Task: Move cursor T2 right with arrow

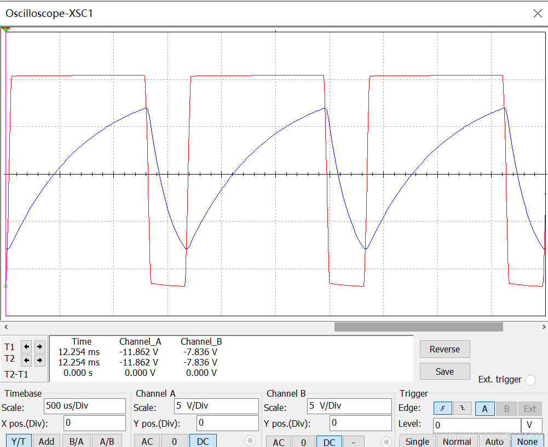Action: tap(39, 360)
